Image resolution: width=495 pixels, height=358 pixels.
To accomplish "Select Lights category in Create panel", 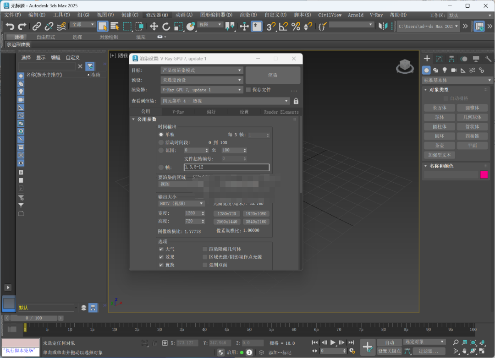I will pos(445,70).
